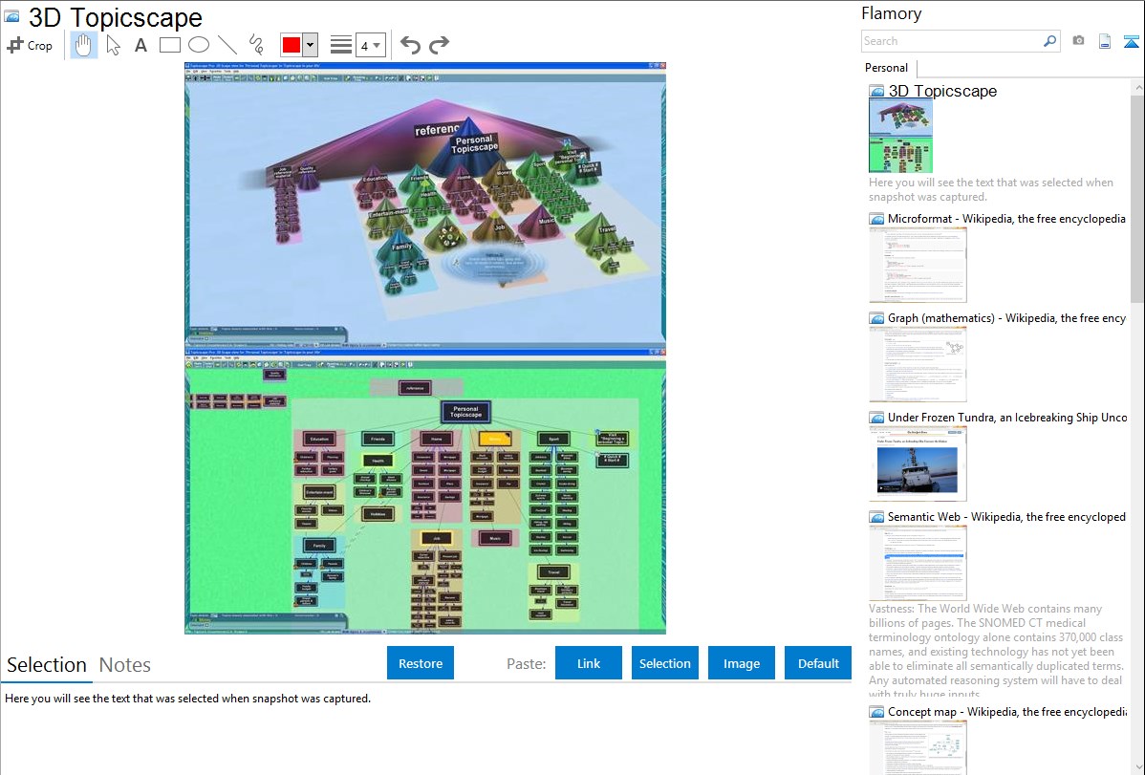Viewport: 1145px width, 775px height.
Task: Click the scrollbar of the snapshot list
Action: [1137, 197]
